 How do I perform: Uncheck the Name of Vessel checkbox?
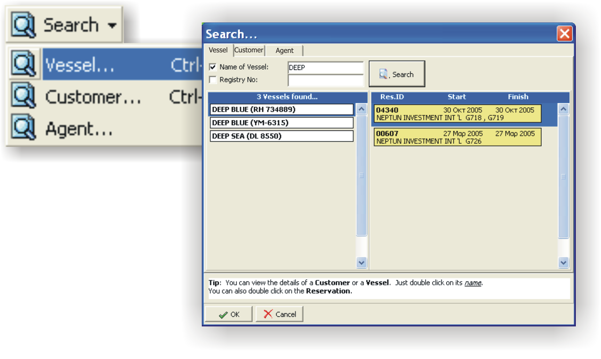click(x=212, y=67)
